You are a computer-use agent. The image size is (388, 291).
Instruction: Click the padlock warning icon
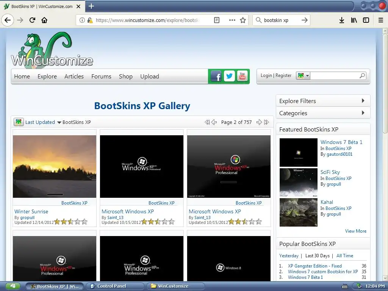click(x=90, y=20)
